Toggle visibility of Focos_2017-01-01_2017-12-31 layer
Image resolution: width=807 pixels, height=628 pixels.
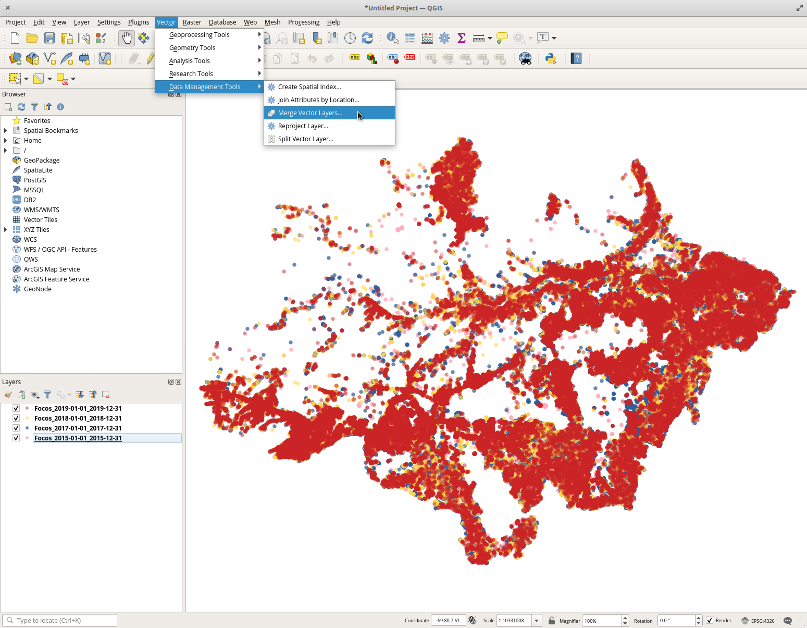16,428
